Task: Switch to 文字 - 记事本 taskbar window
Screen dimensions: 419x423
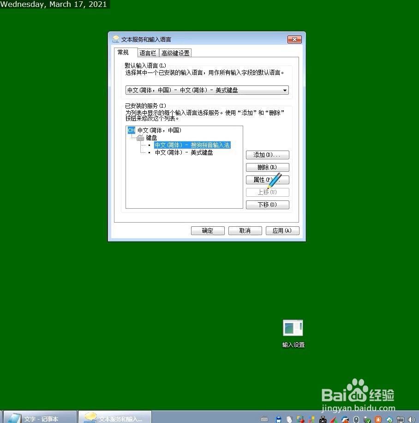Action: tap(40, 417)
